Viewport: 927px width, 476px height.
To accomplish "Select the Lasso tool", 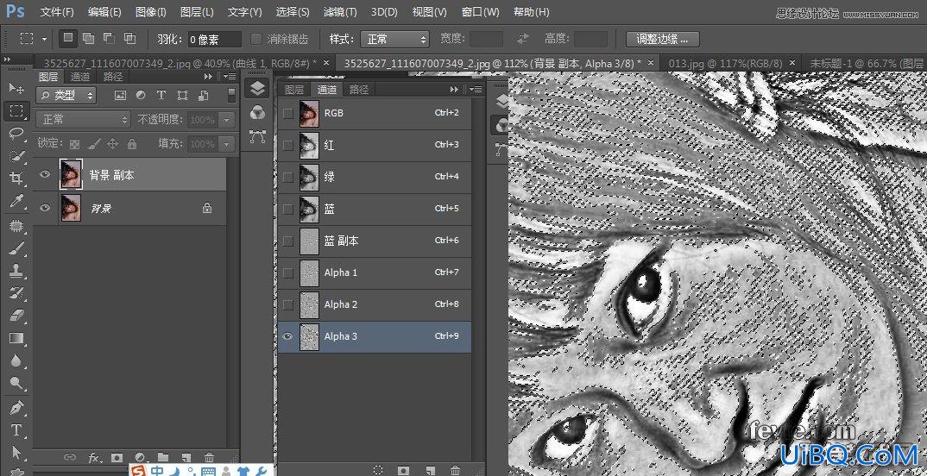I will point(16,133).
